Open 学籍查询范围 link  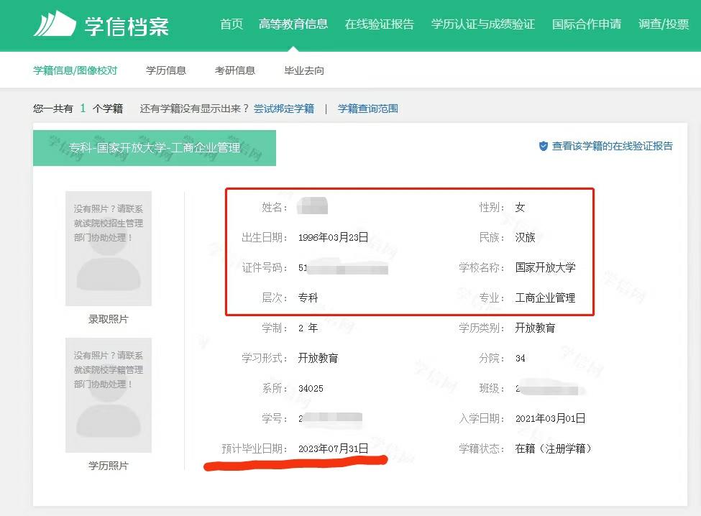coord(367,109)
